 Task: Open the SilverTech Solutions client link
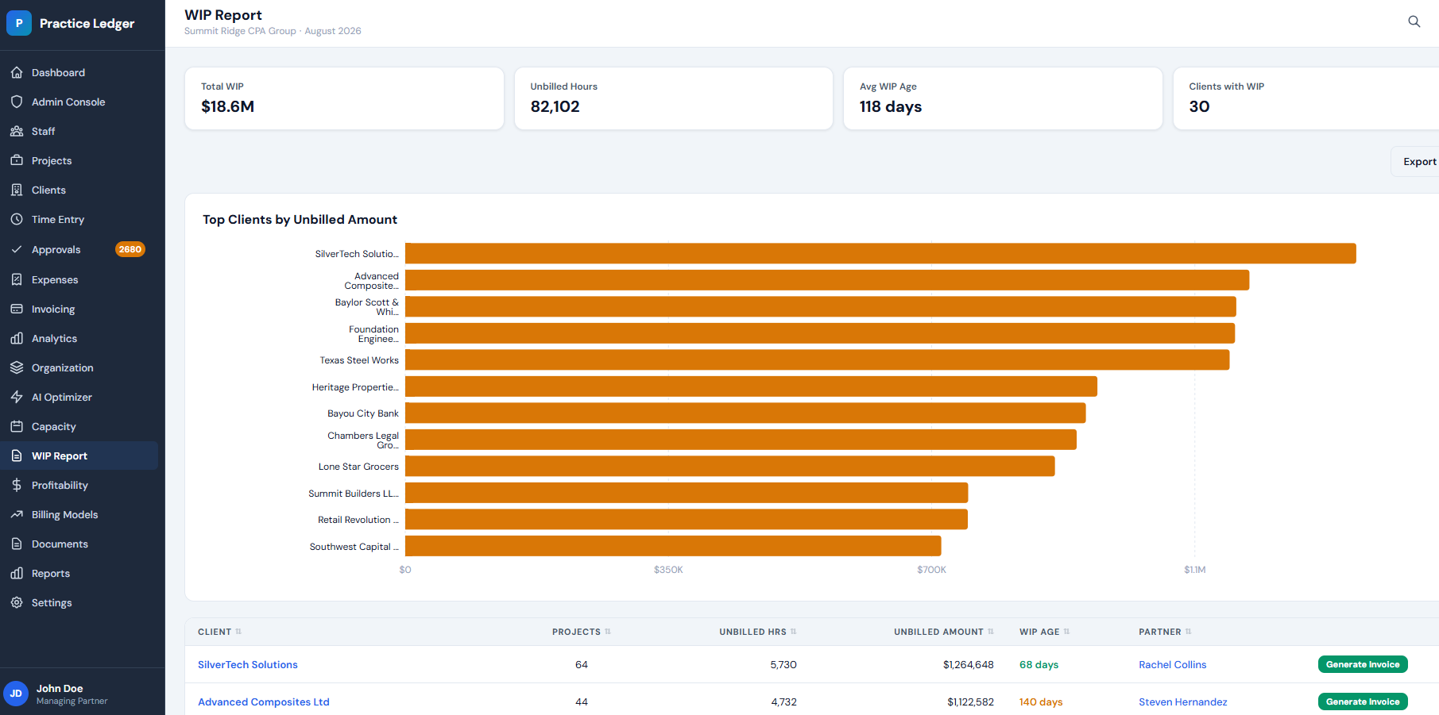[248, 664]
